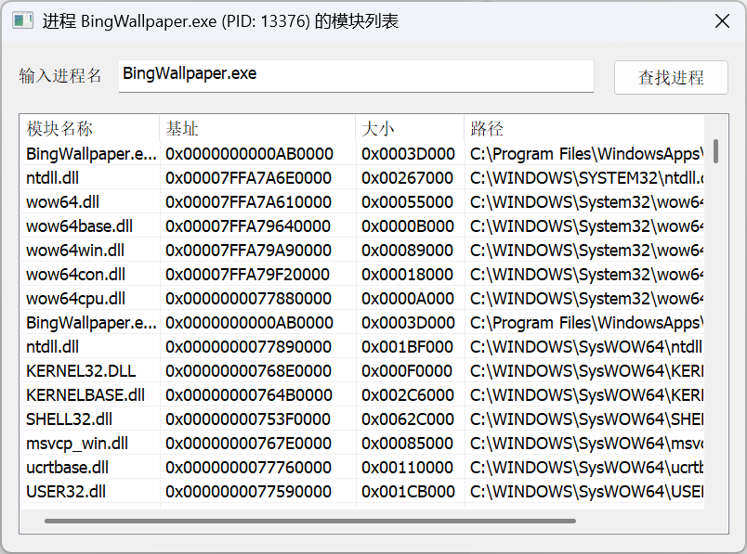This screenshot has height=554, width=747.
Task: Sort by the 模块名称 column header
Action: pyautogui.click(x=89, y=128)
